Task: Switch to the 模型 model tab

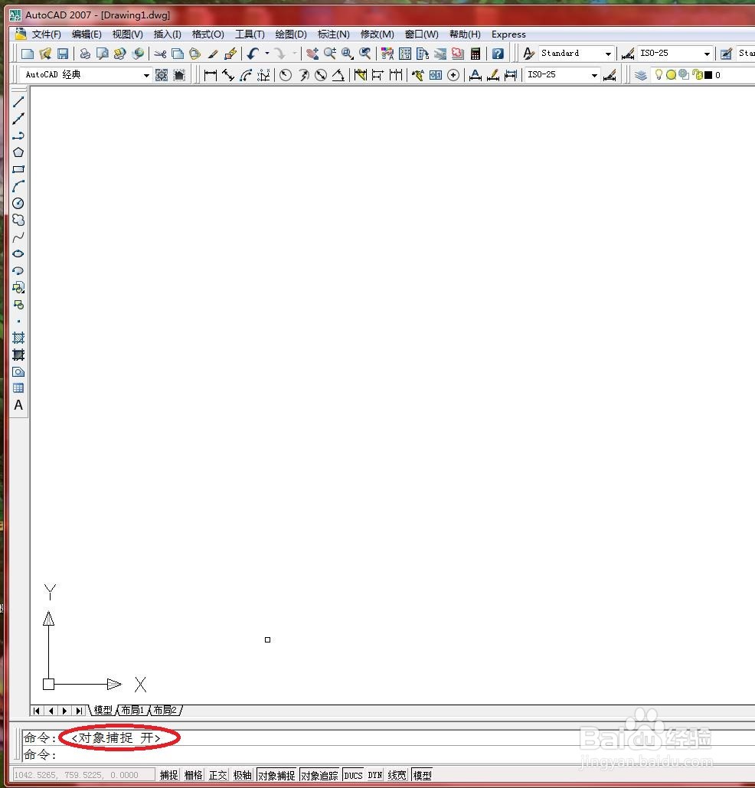Action: (103, 710)
